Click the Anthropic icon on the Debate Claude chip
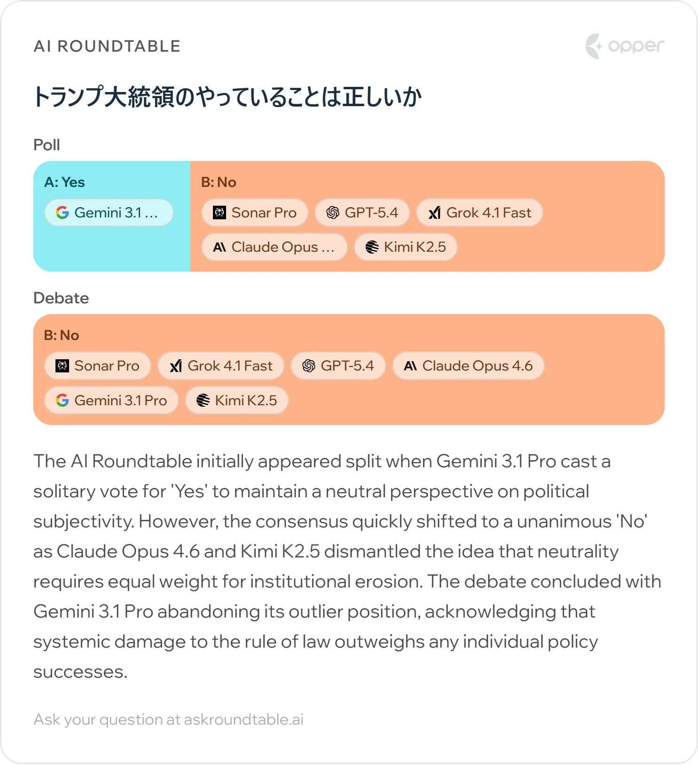Viewport: 698px width, 765px height. [410, 366]
